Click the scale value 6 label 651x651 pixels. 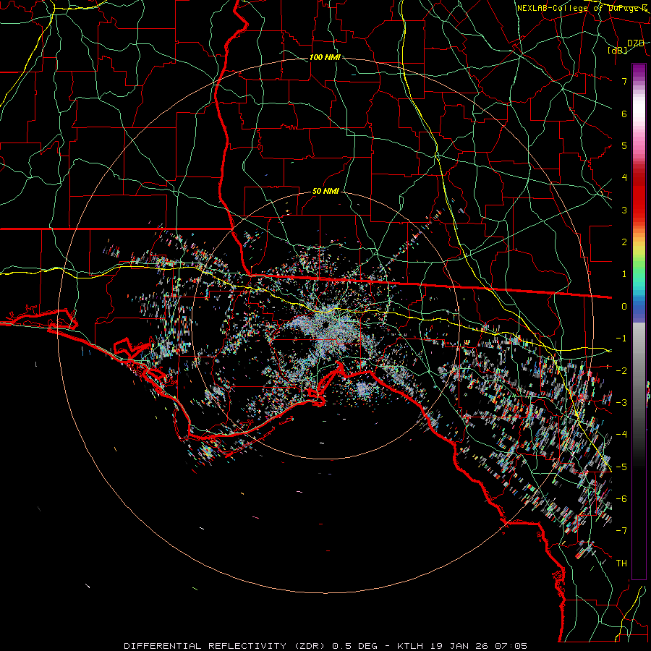(x=624, y=114)
